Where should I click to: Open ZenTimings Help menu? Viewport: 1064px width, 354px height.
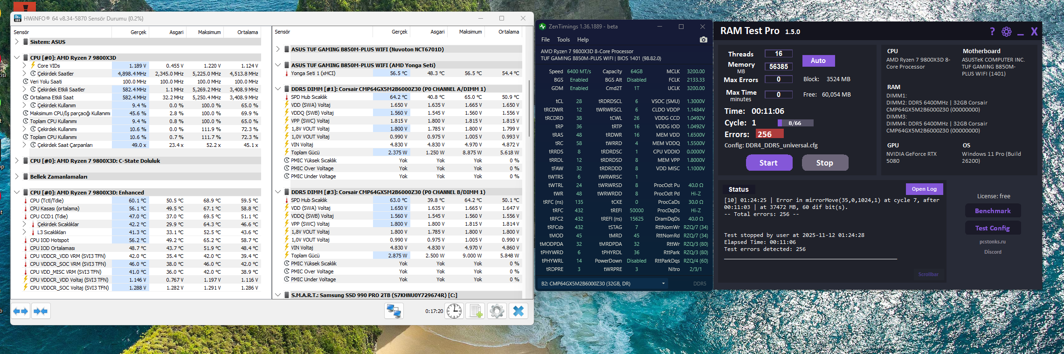(583, 40)
